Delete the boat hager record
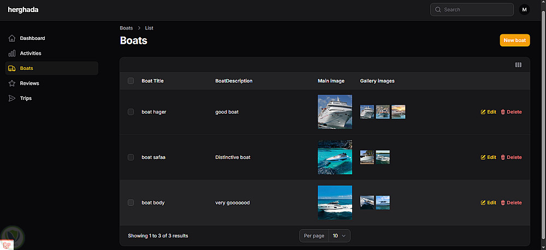The height and width of the screenshot is (250, 546). pos(511,112)
